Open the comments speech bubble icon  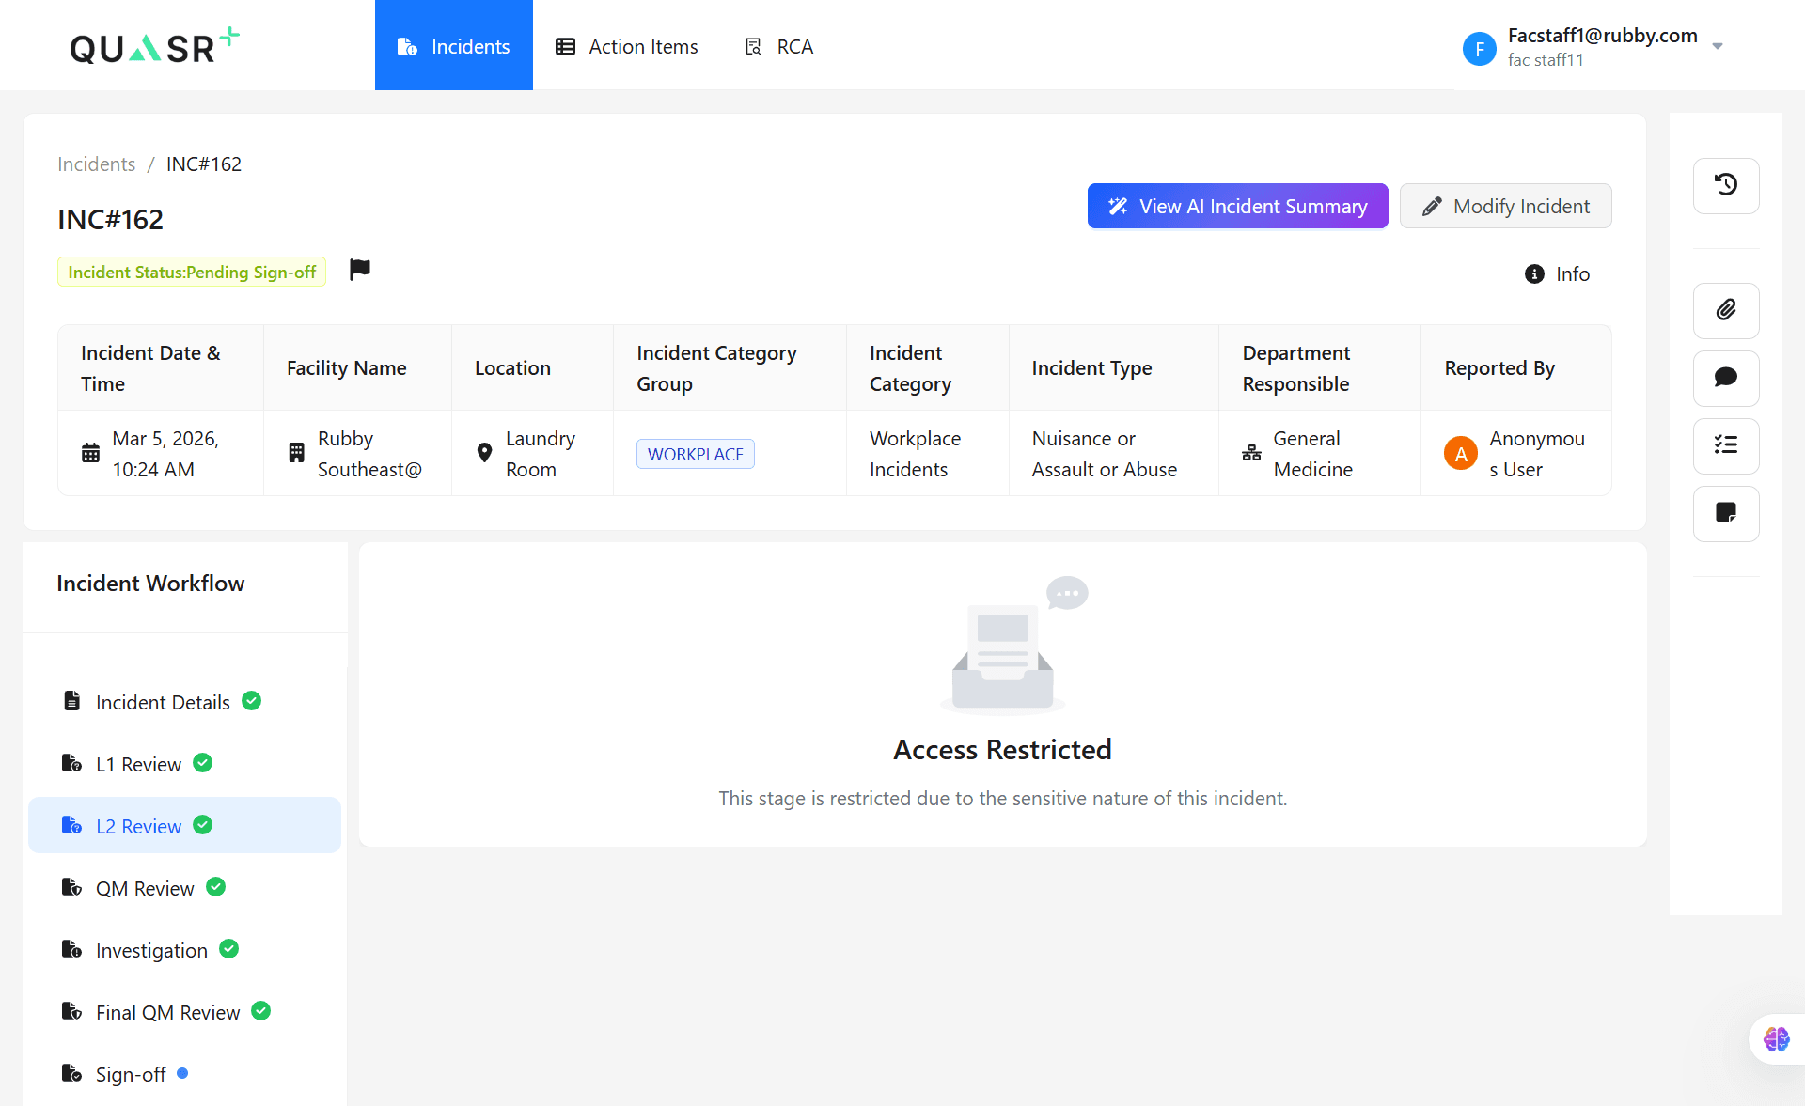tap(1725, 378)
